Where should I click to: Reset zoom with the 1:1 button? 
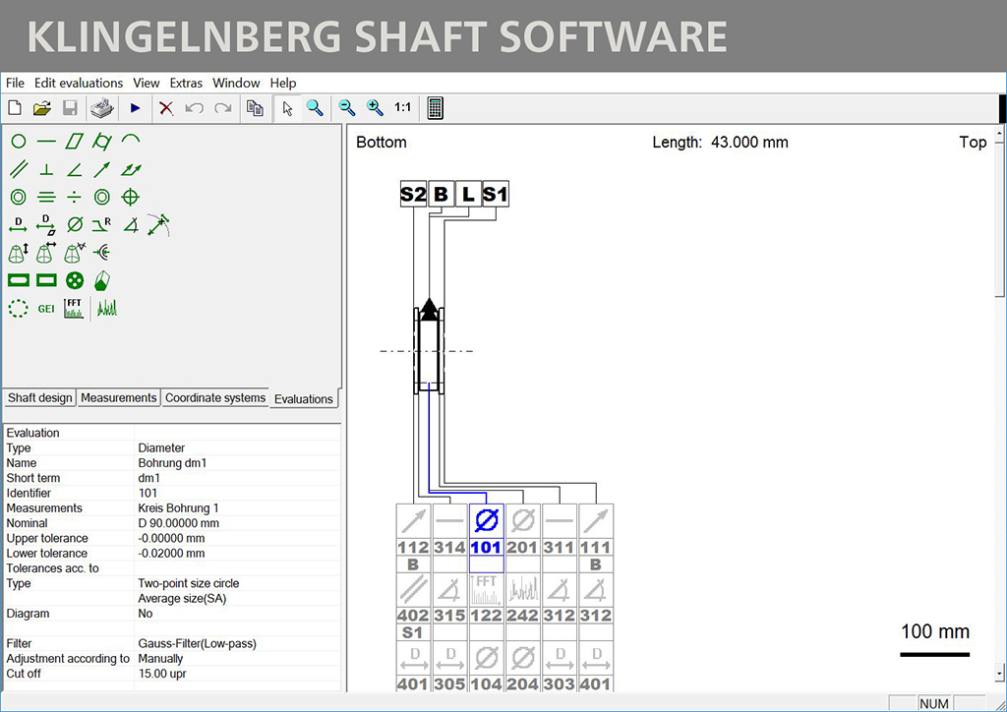[402, 107]
